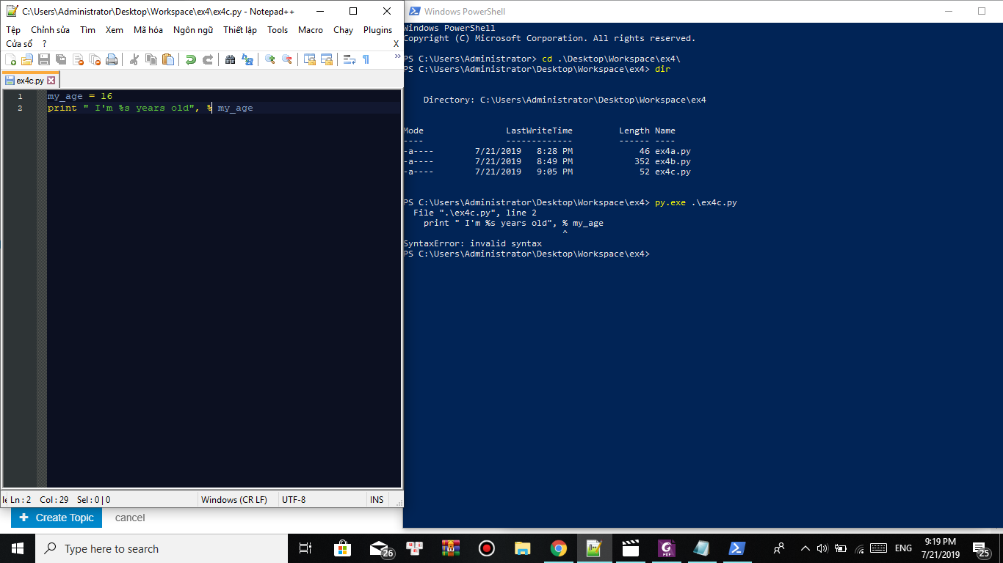Expand the system tray hidden icons arrow
Screen dimensions: 1003x563
pyautogui.click(x=805, y=548)
